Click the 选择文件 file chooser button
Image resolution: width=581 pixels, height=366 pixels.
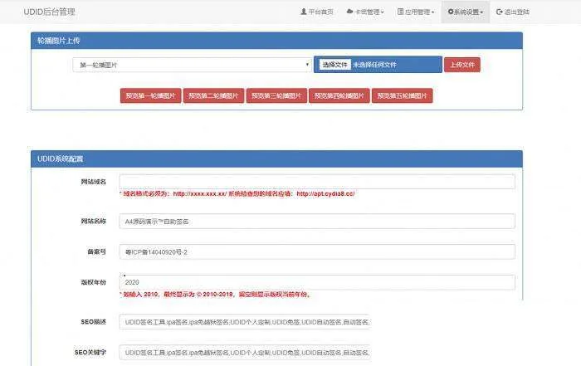[x=335, y=65]
